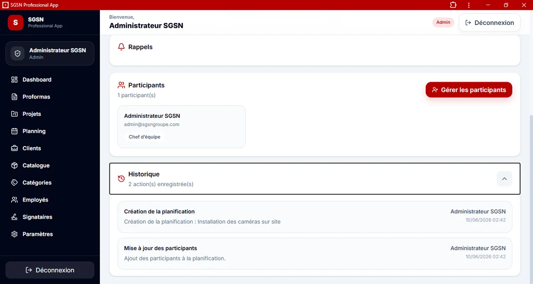This screenshot has width=533, height=284.
Task: Click the Employés people icon
Action: [15, 200]
